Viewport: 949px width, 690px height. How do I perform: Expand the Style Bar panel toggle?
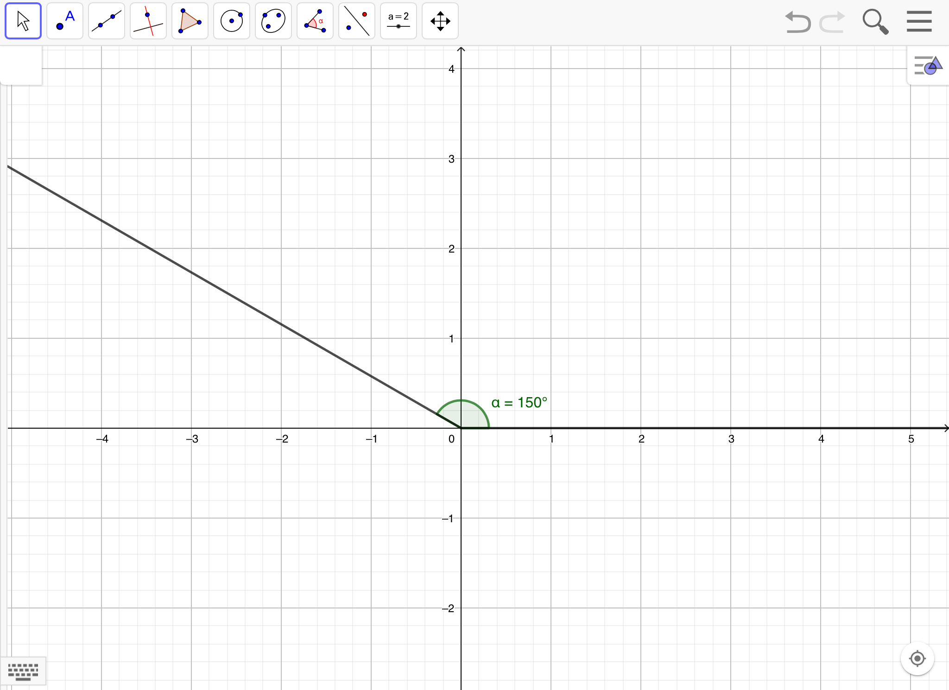point(928,66)
